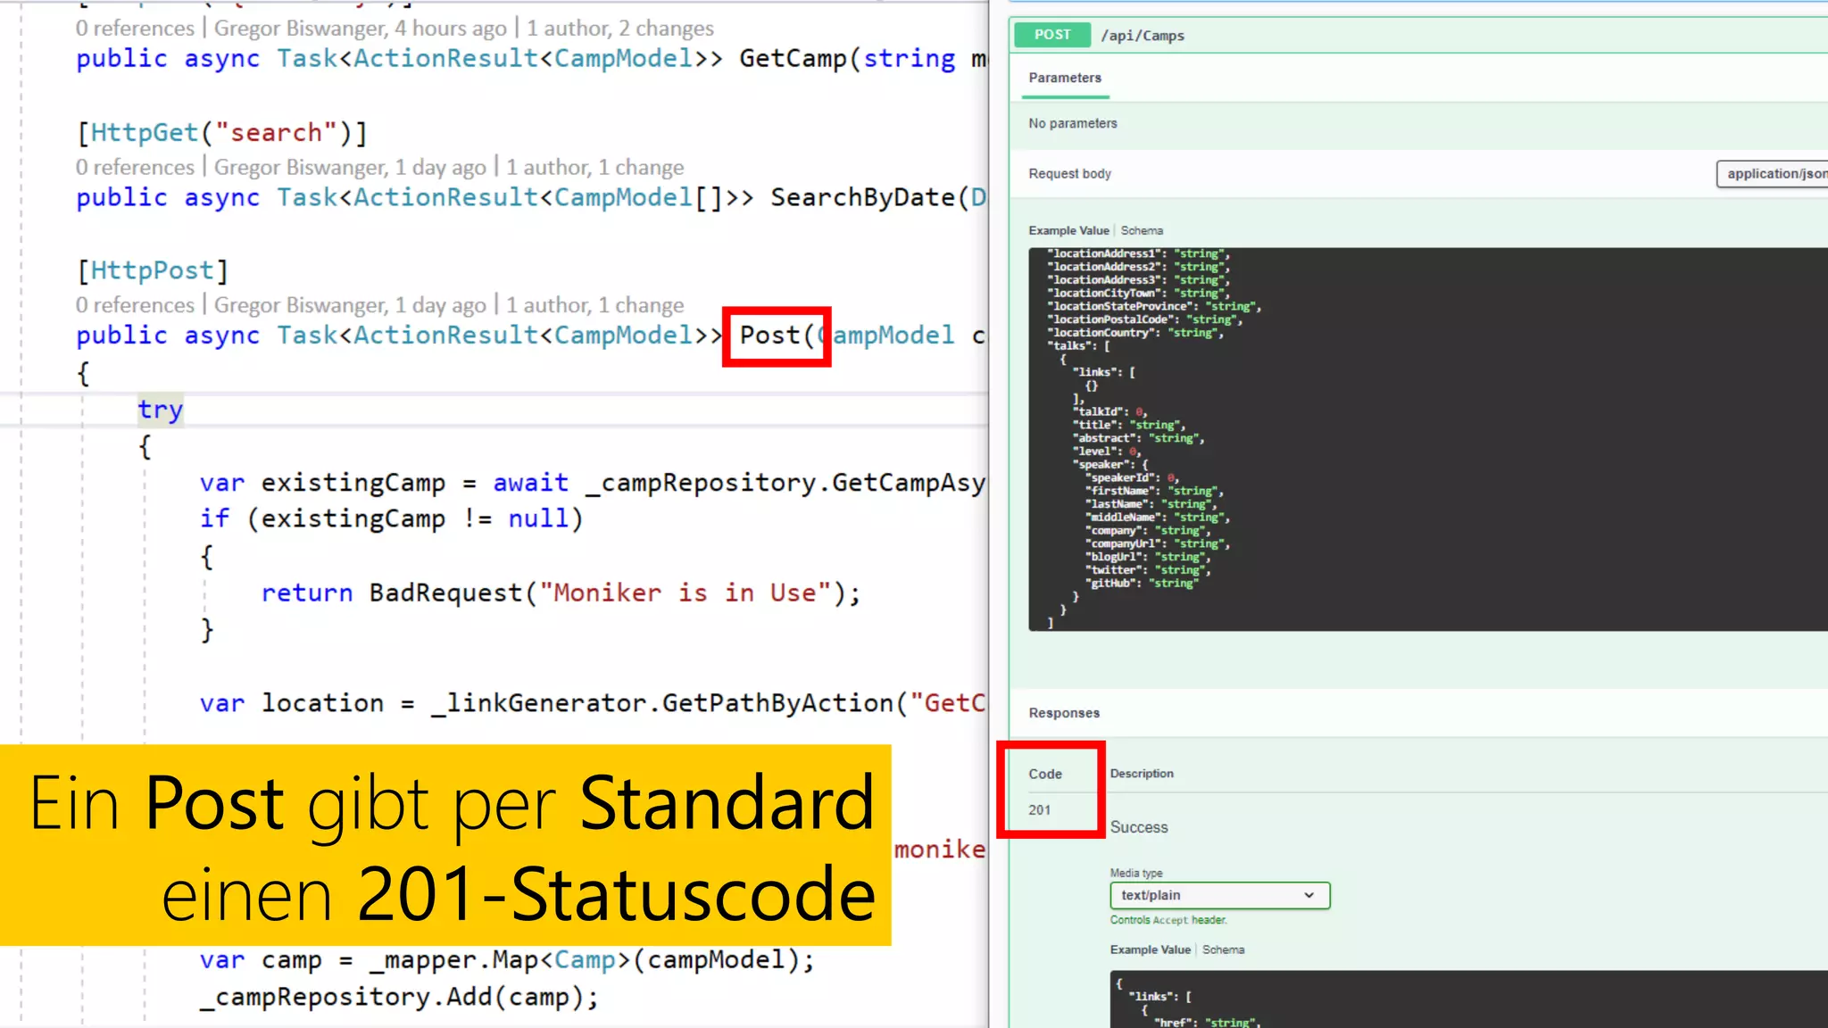1828x1028 pixels.
Task: Click 0 references CodeLens above Post method
Action: click(135, 305)
